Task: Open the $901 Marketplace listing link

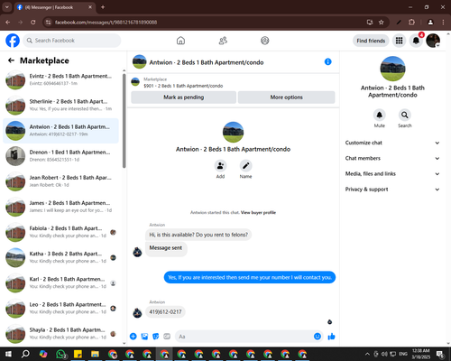Action: (183, 86)
